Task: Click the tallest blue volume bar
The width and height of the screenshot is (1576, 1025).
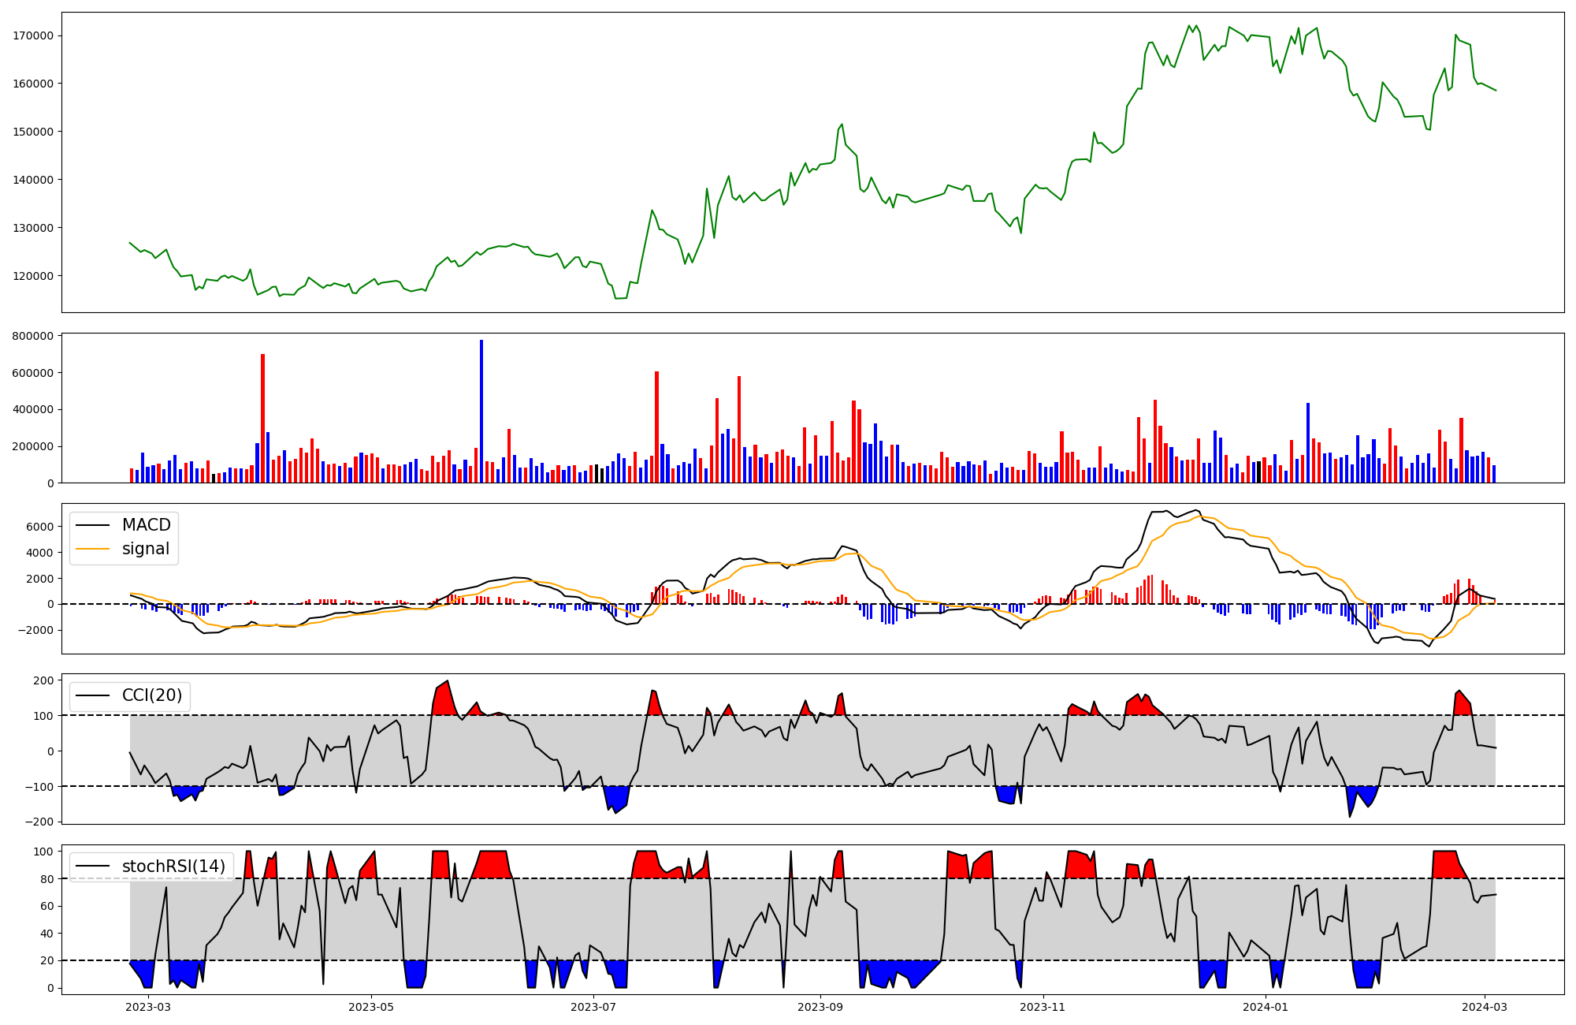Action: click(481, 411)
